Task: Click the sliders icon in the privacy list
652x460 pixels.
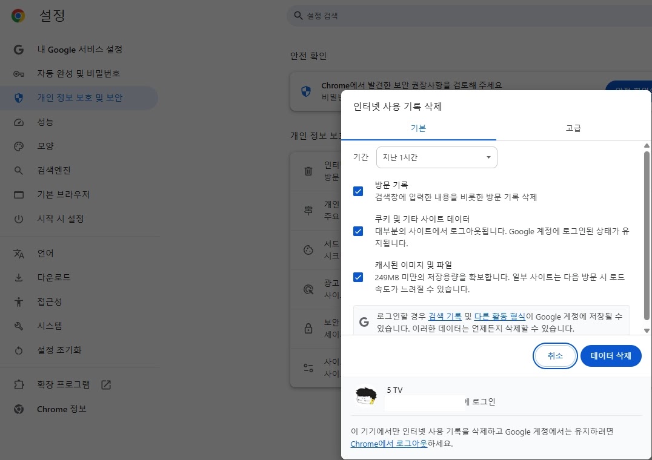Action: 308,368
